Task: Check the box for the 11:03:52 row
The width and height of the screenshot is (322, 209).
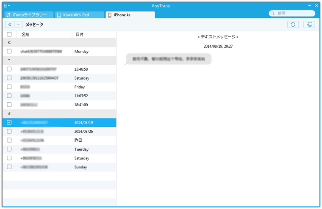Action: (9, 96)
